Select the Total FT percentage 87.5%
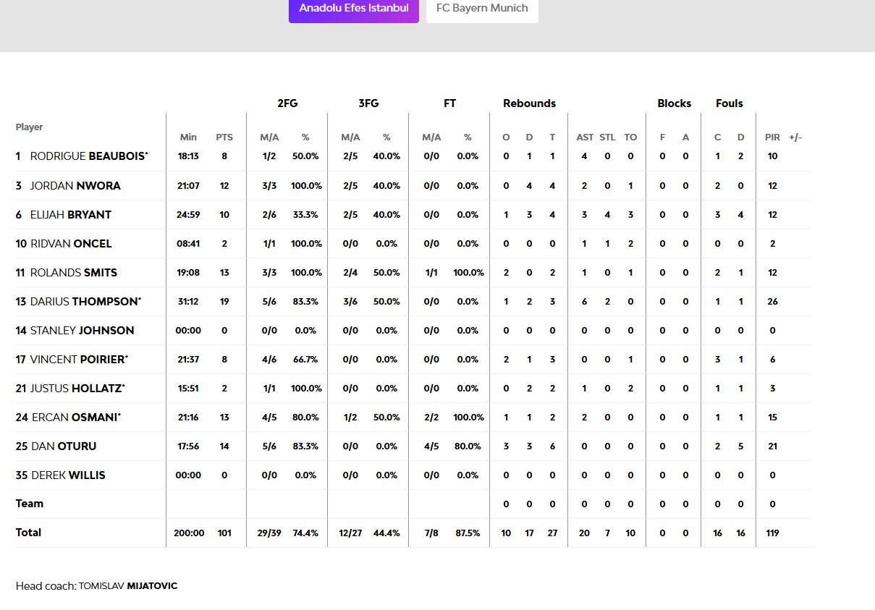Viewport: 875px width, 610px height. pyautogui.click(x=468, y=533)
